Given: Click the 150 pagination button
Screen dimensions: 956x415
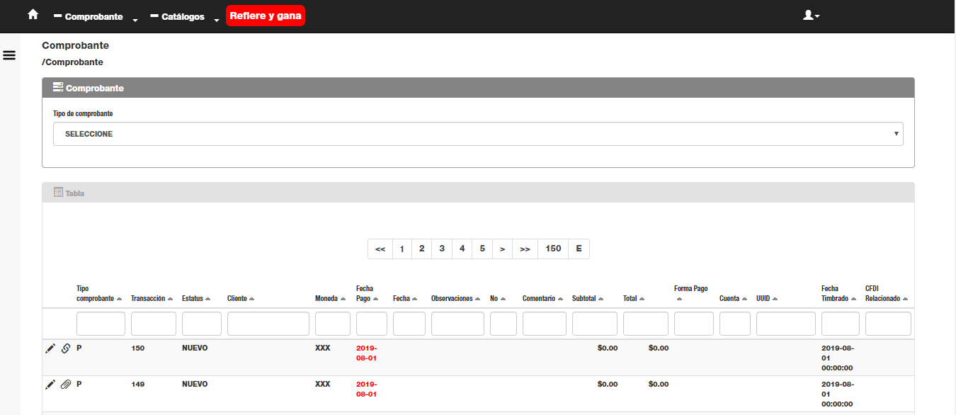Looking at the screenshot, I should tap(554, 249).
